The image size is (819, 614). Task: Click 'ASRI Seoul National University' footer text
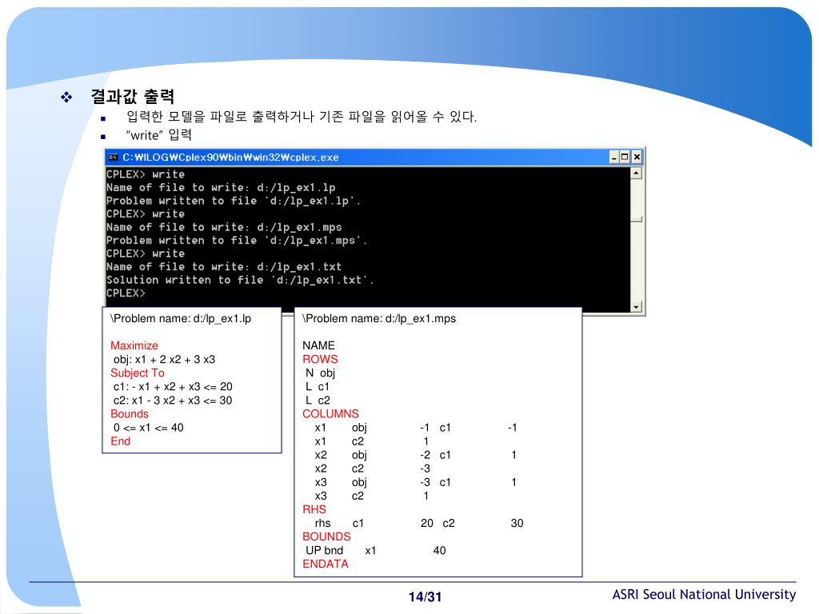[704, 594]
